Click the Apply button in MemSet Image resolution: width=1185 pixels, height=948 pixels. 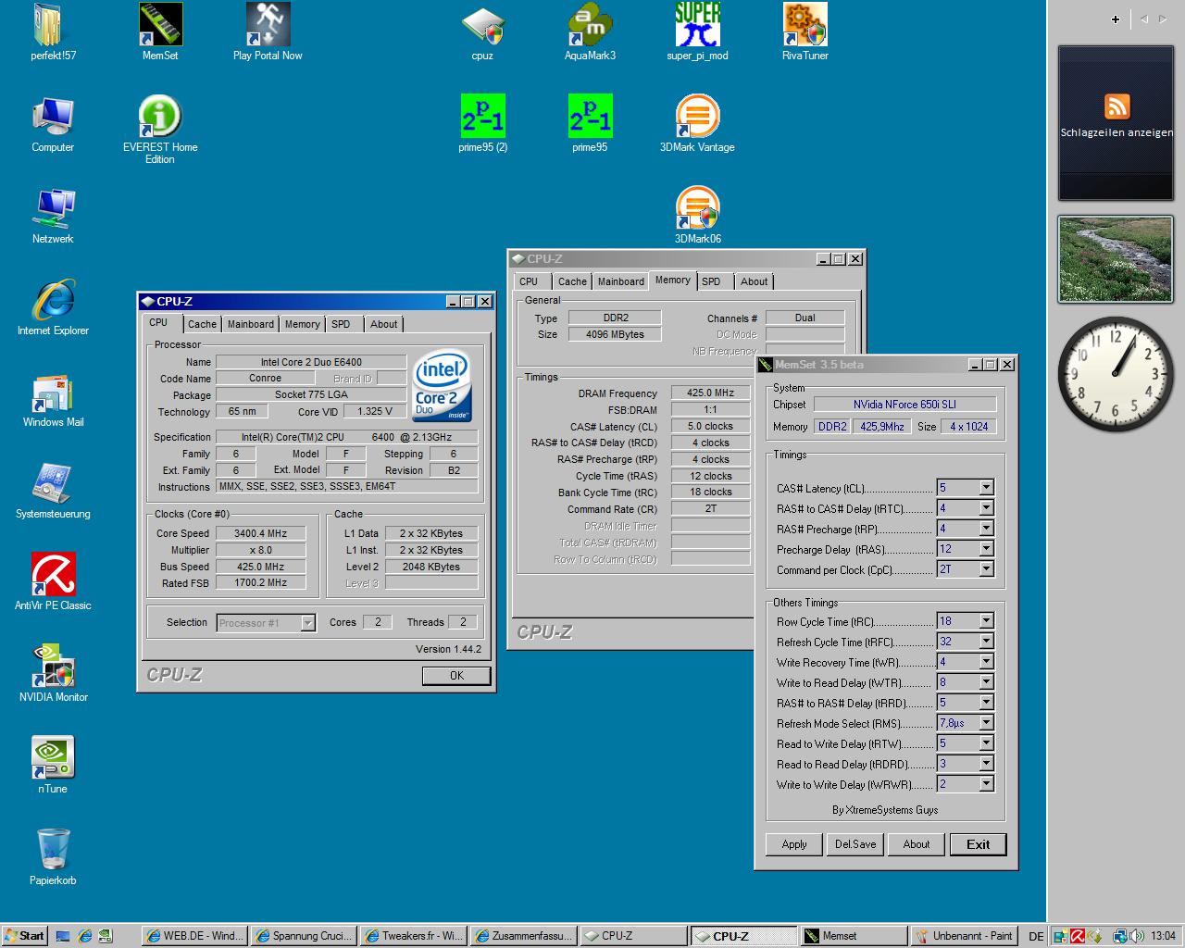[x=794, y=844]
